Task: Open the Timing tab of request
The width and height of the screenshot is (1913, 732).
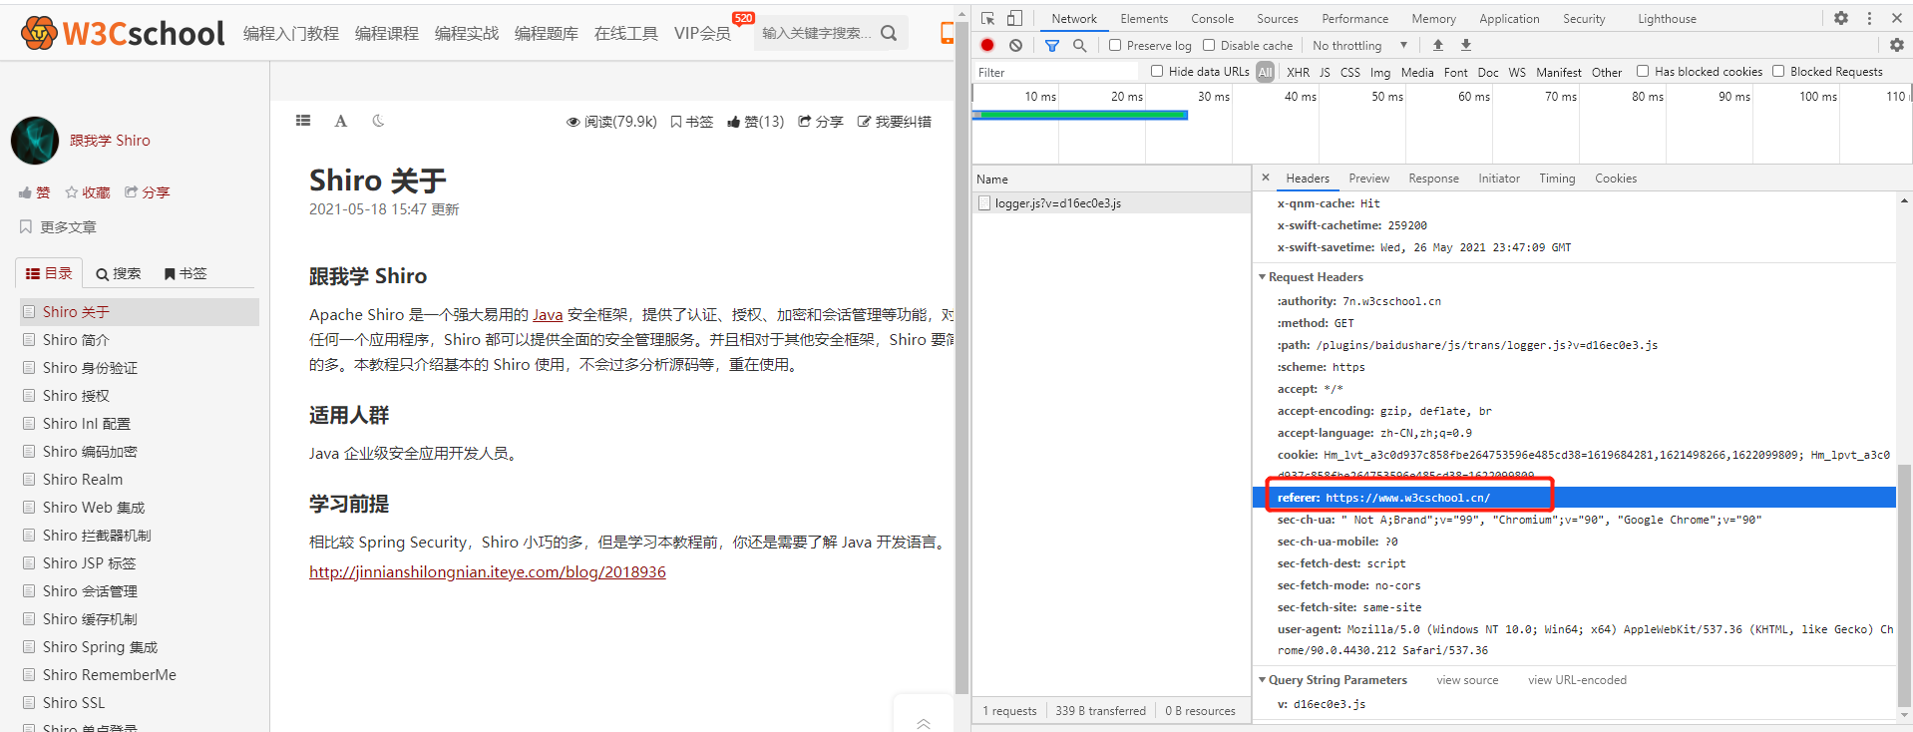Action: [1557, 179]
